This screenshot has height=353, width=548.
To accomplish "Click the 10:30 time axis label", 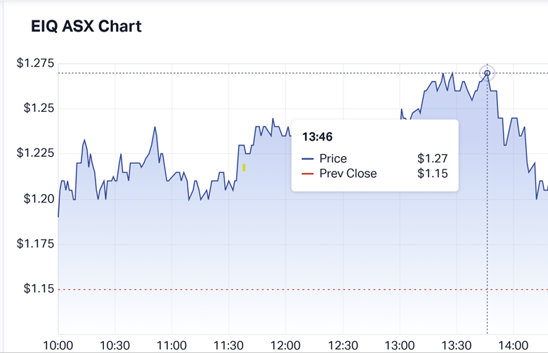I will [115, 345].
